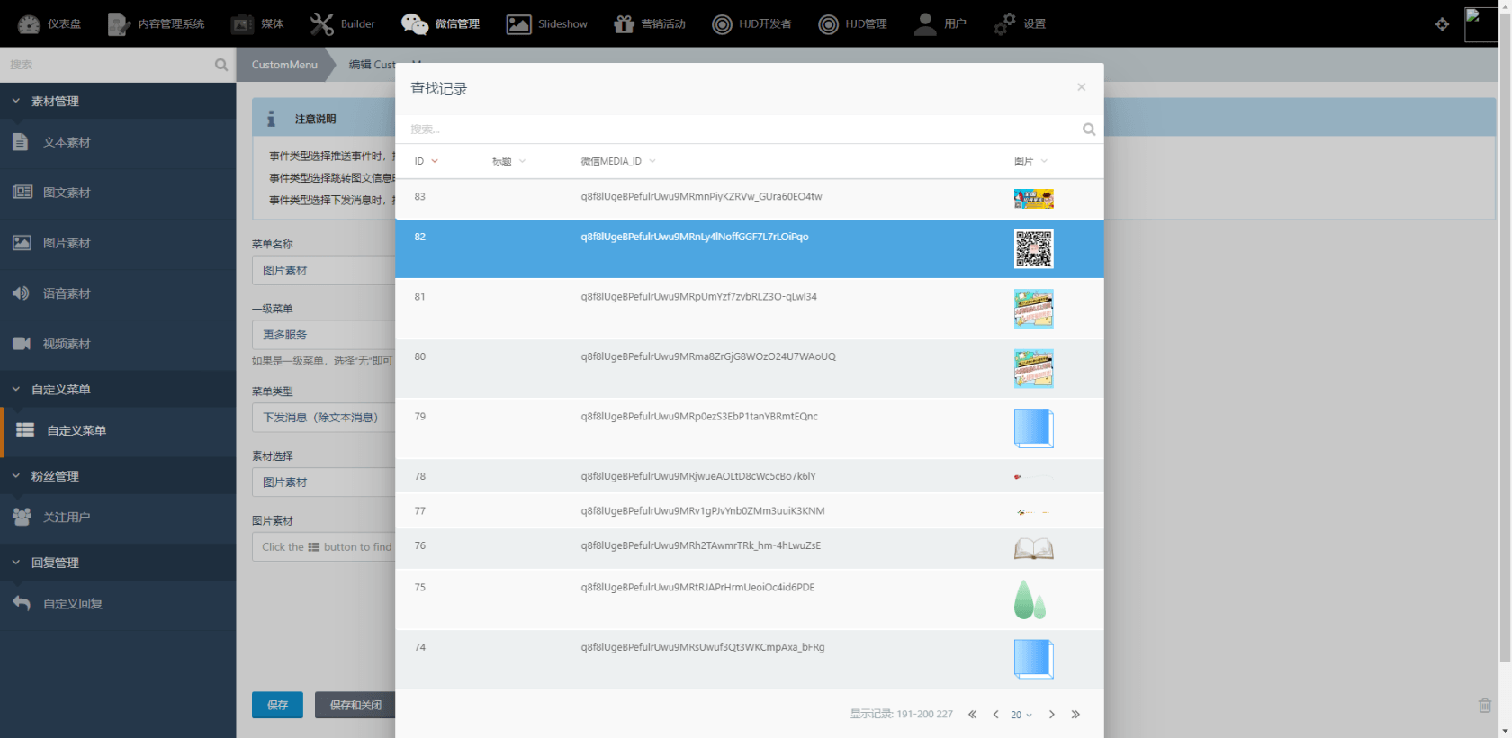This screenshot has width=1512, height=738.
Task: Go to the last page of records
Action: tap(1075, 715)
